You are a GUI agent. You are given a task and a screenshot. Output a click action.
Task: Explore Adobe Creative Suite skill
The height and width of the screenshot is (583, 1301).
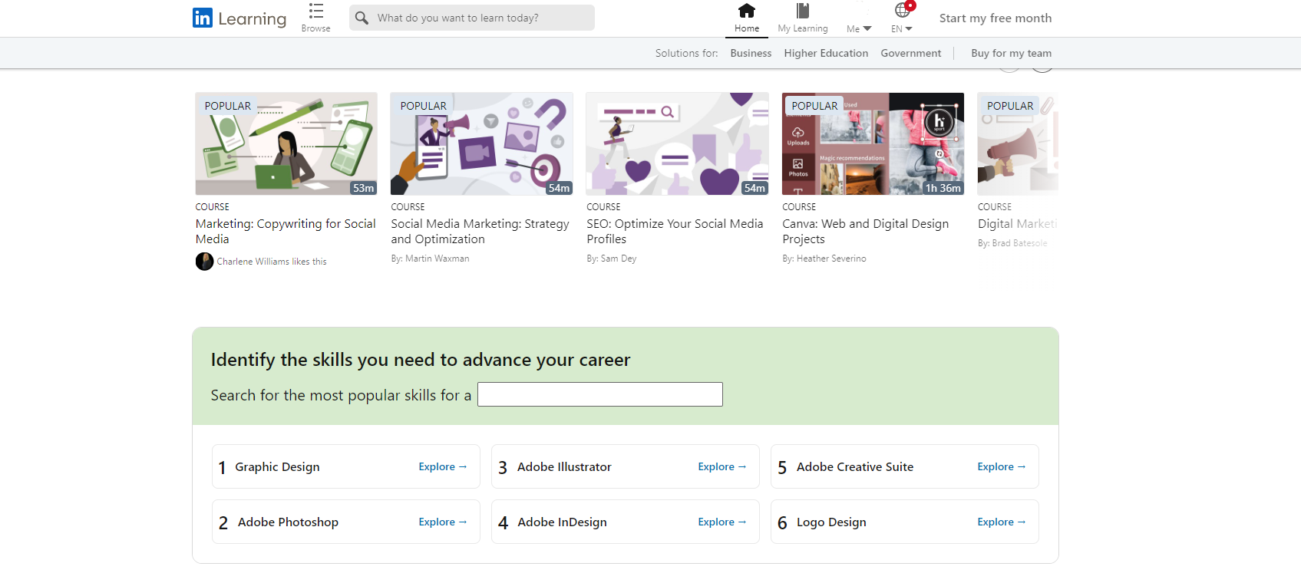tap(1001, 466)
